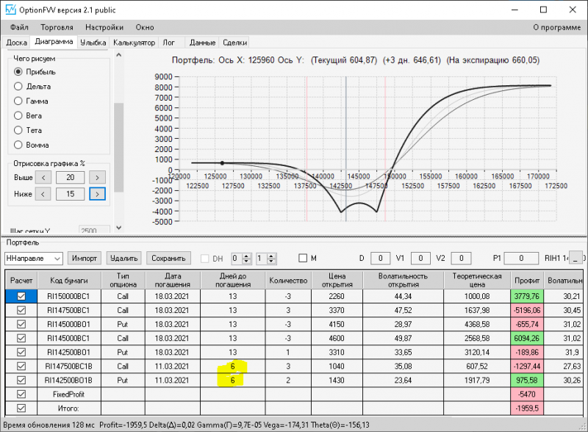Uncheck the RI150000BC1 row checkbox
The image size is (588, 432).
(x=21, y=296)
